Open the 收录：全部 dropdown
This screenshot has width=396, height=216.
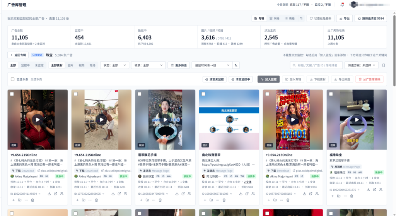click(148, 65)
